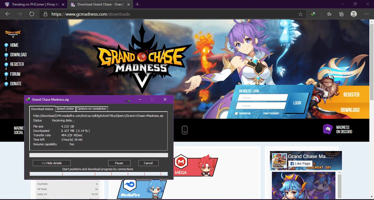Open the Collections icon in the browser toolbar
Viewport: 374px width, 200px height.
click(341, 14)
